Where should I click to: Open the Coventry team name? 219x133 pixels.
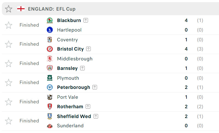(x=68, y=40)
